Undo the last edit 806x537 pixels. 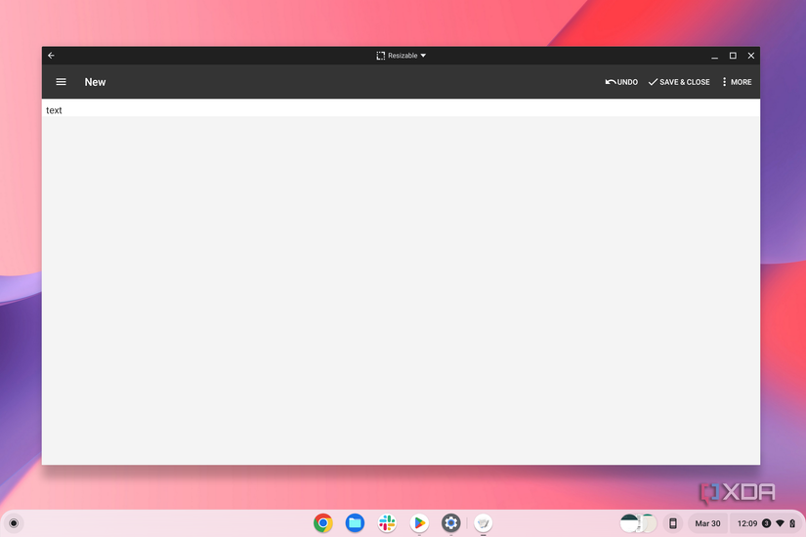coord(621,82)
